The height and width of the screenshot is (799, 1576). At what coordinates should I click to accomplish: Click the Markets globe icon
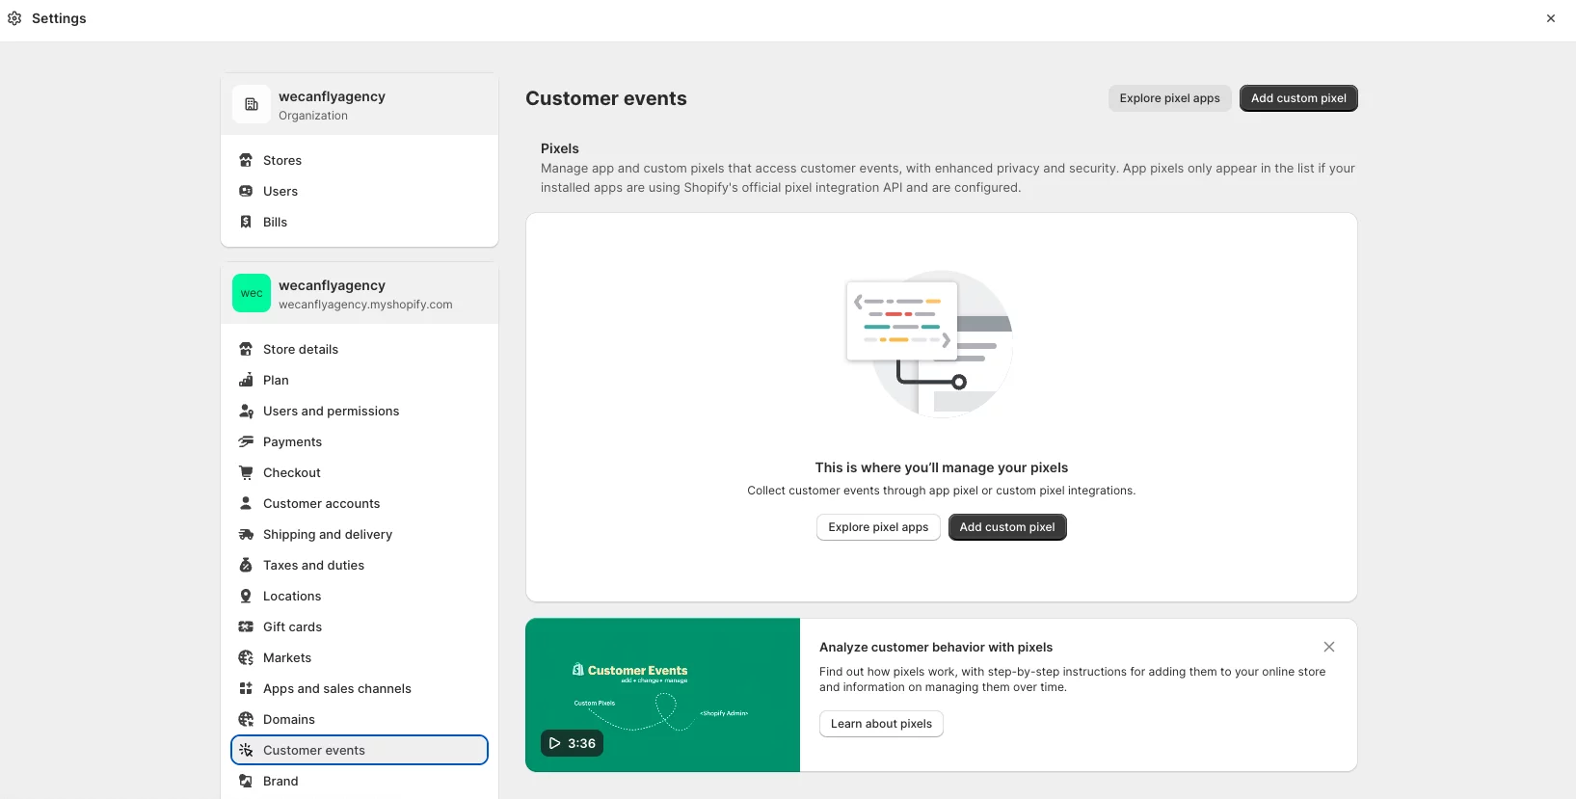(x=246, y=657)
